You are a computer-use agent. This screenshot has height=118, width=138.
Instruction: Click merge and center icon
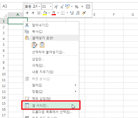coord(88,7)
